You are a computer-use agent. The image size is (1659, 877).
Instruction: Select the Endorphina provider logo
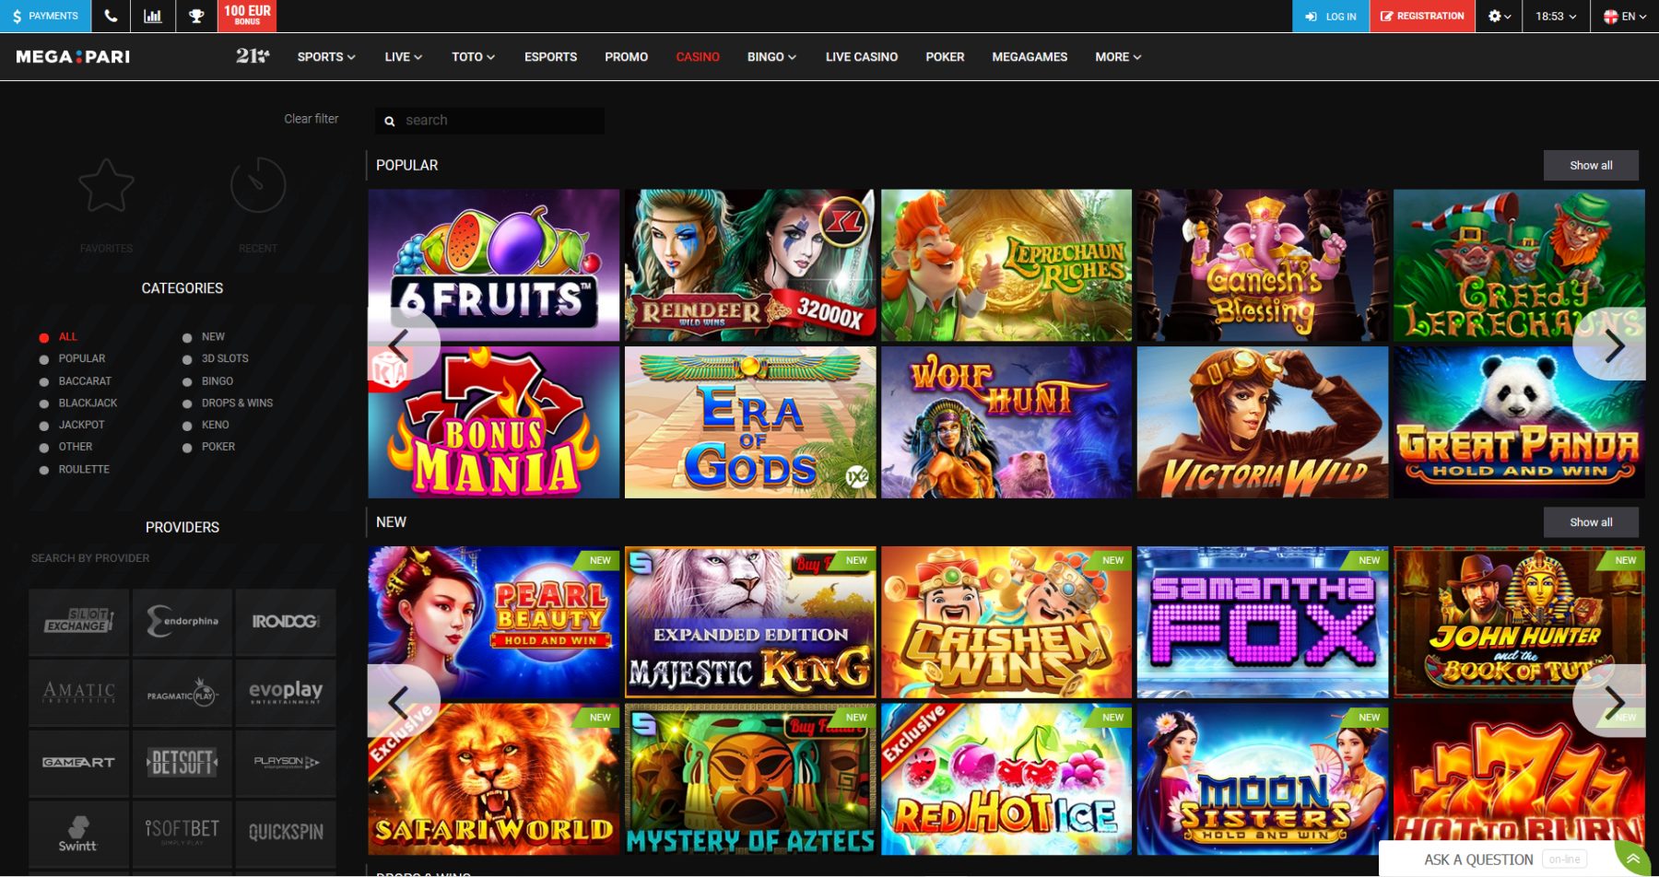point(182,622)
